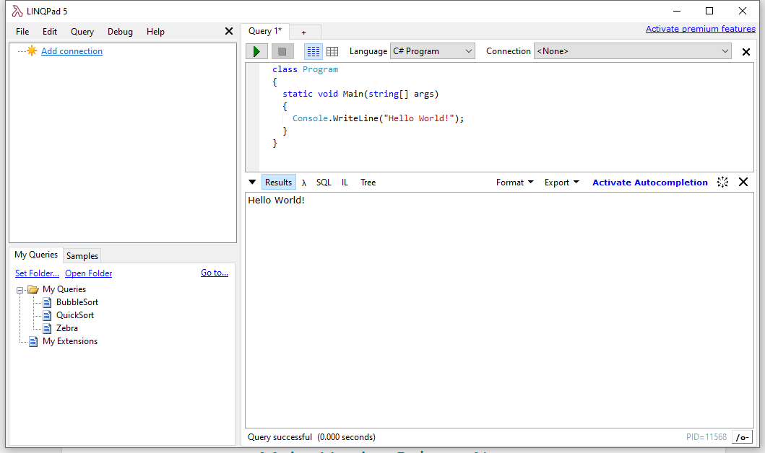This screenshot has width=765, height=453.
Task: Maximize the LINQPad window
Action: (x=709, y=11)
